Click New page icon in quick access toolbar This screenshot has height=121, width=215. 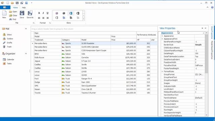coord(8,3)
